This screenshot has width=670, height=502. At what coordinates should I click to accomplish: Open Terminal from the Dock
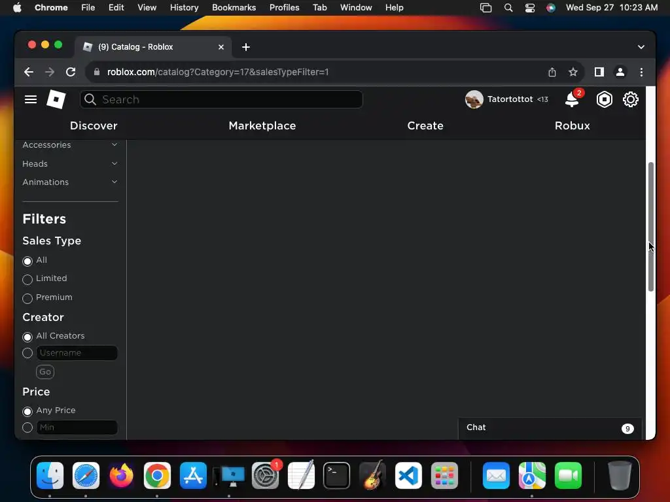[x=337, y=475]
